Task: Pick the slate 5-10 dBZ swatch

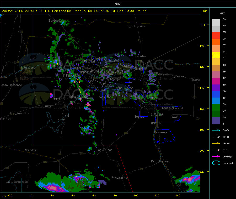Action: 216,121
